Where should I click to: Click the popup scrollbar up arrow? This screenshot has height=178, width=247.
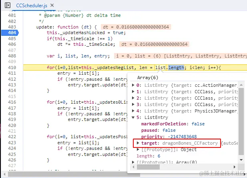(x=241, y=85)
